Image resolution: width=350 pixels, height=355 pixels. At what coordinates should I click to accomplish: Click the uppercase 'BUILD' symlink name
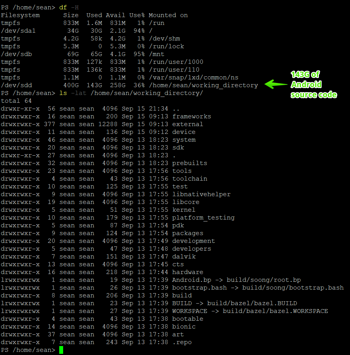[x=182, y=303]
